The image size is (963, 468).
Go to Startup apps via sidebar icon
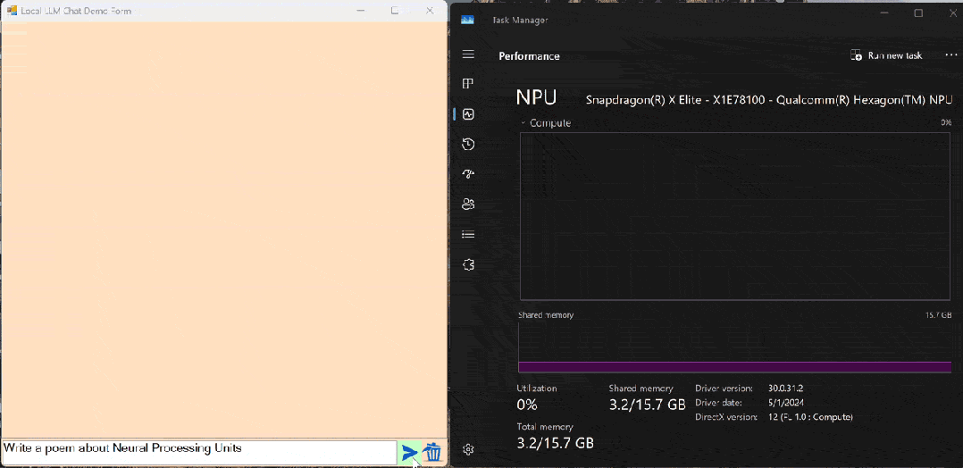point(467,174)
